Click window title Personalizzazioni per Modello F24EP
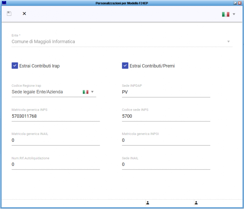The width and height of the screenshot is (244, 209). (x=122, y=3)
